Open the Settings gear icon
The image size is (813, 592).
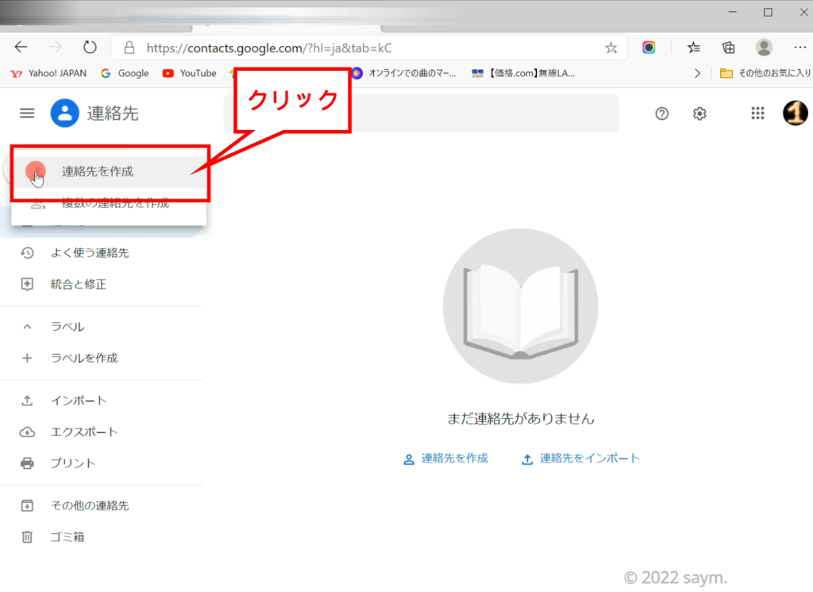tap(699, 113)
